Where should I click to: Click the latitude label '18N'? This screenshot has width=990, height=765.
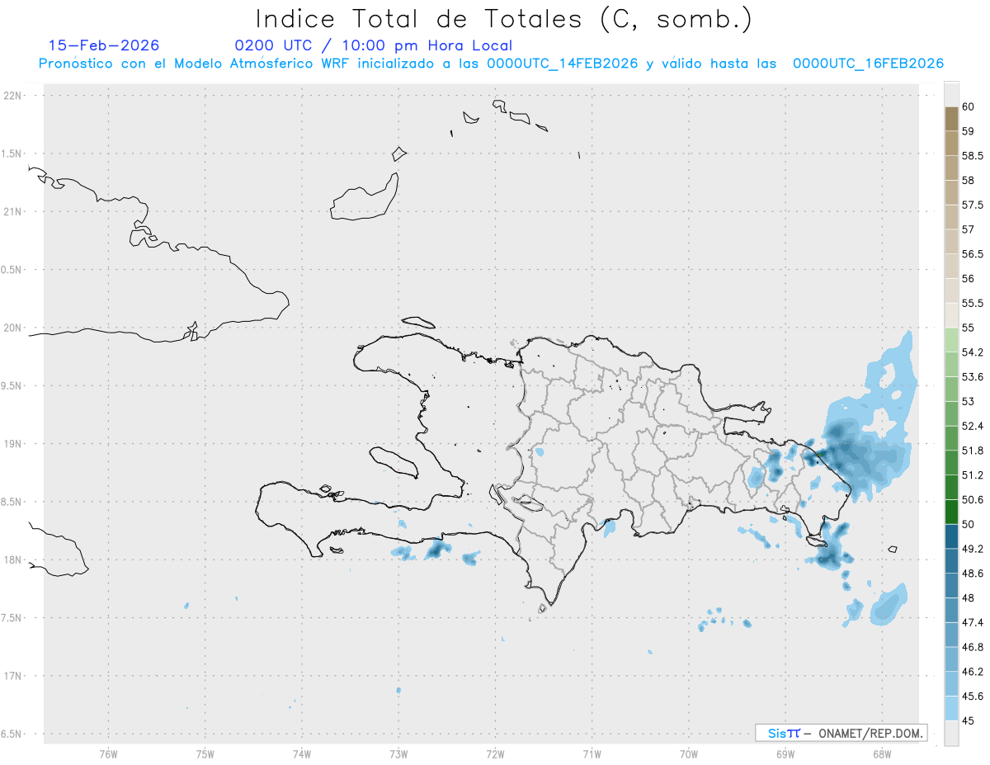pos(13,560)
